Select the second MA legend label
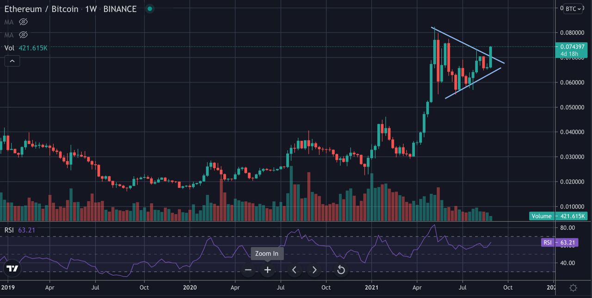The width and height of the screenshot is (592, 298). tap(9, 35)
